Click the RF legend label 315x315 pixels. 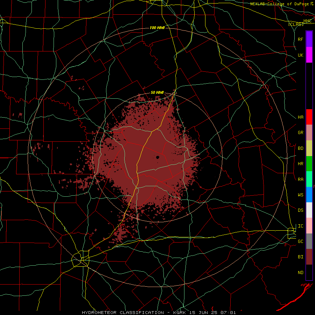(x=301, y=39)
